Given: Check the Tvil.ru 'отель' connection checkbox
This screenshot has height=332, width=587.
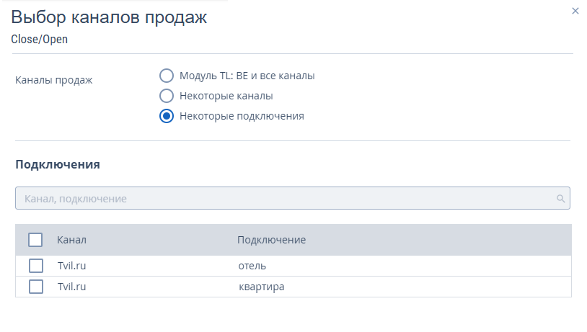Looking at the screenshot, I should (x=35, y=266).
